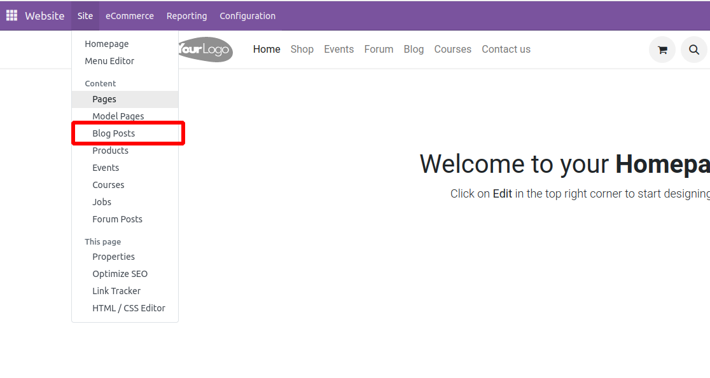Choose Model Pages under Content
This screenshot has width=710, height=378.
[x=125, y=116]
